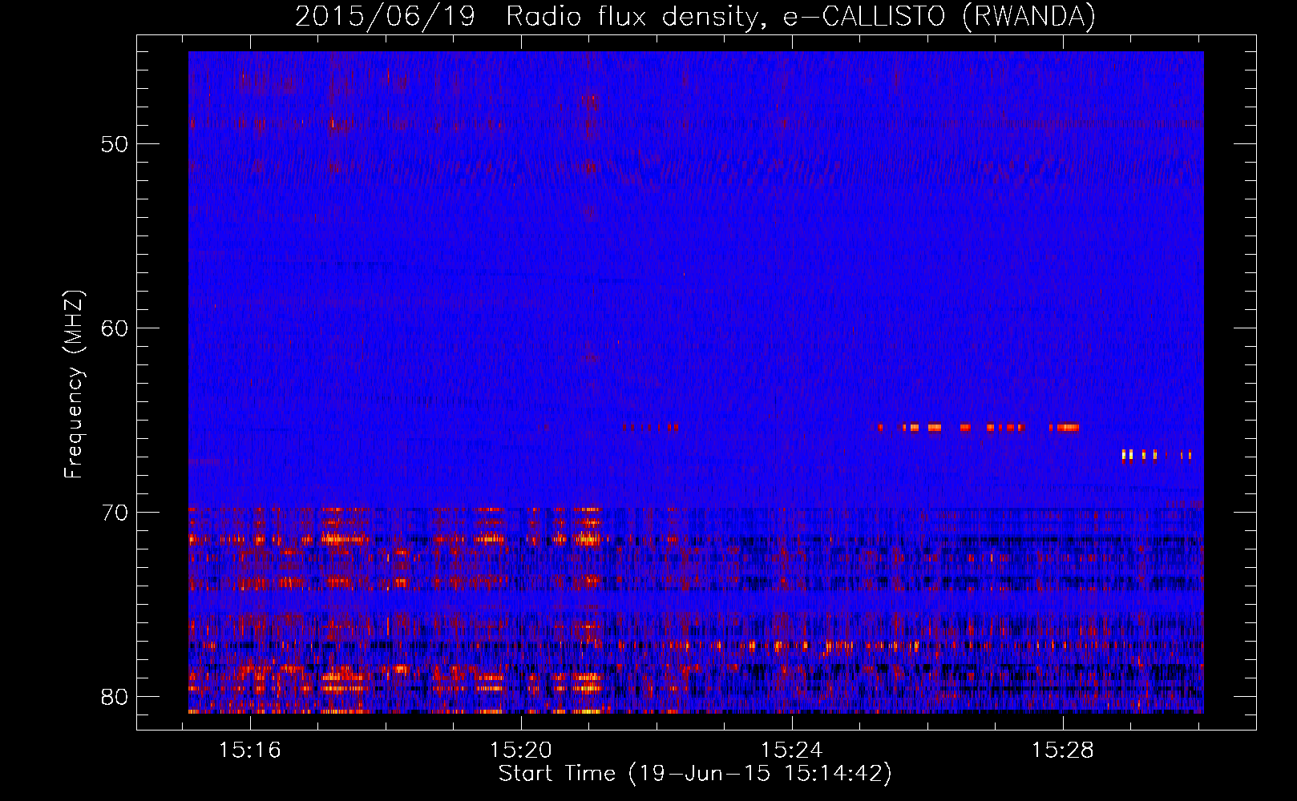The image size is (1297, 801).
Task: Click the 70 frequency tick label
Action: click(x=115, y=513)
